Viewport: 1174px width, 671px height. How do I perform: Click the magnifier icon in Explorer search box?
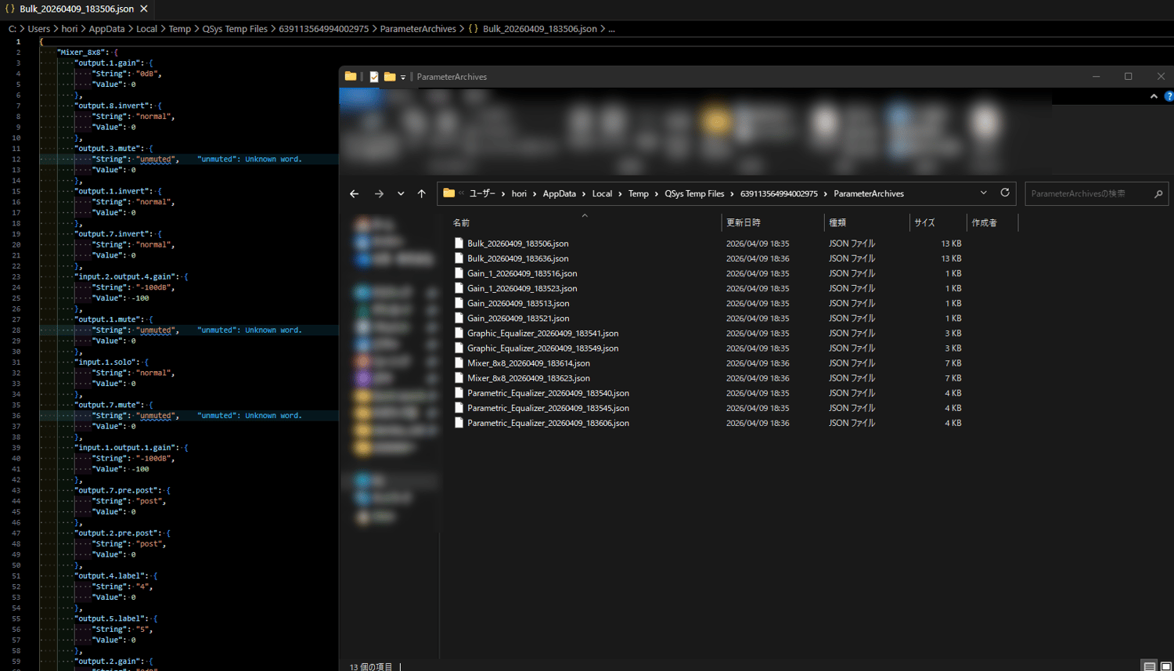(1158, 193)
